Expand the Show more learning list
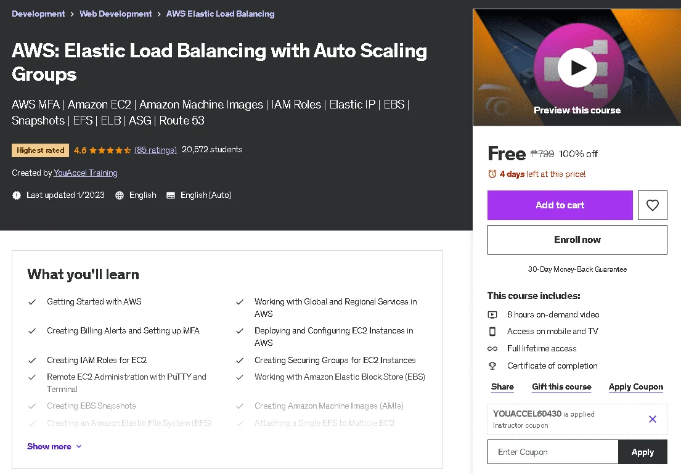The image size is (681, 474). 54,446
